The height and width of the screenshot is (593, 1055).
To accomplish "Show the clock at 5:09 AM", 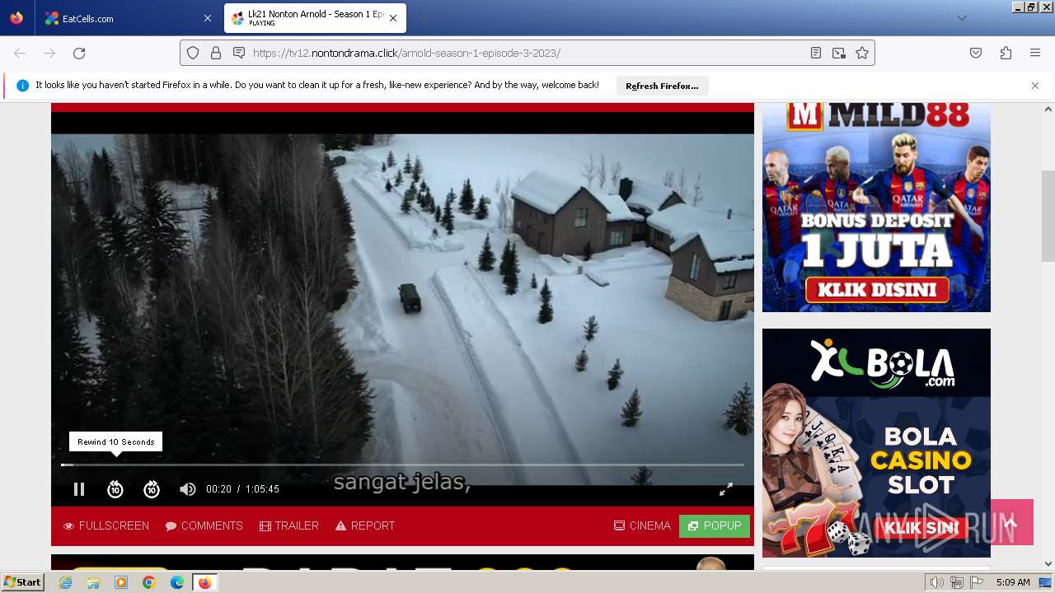I will point(1013,582).
